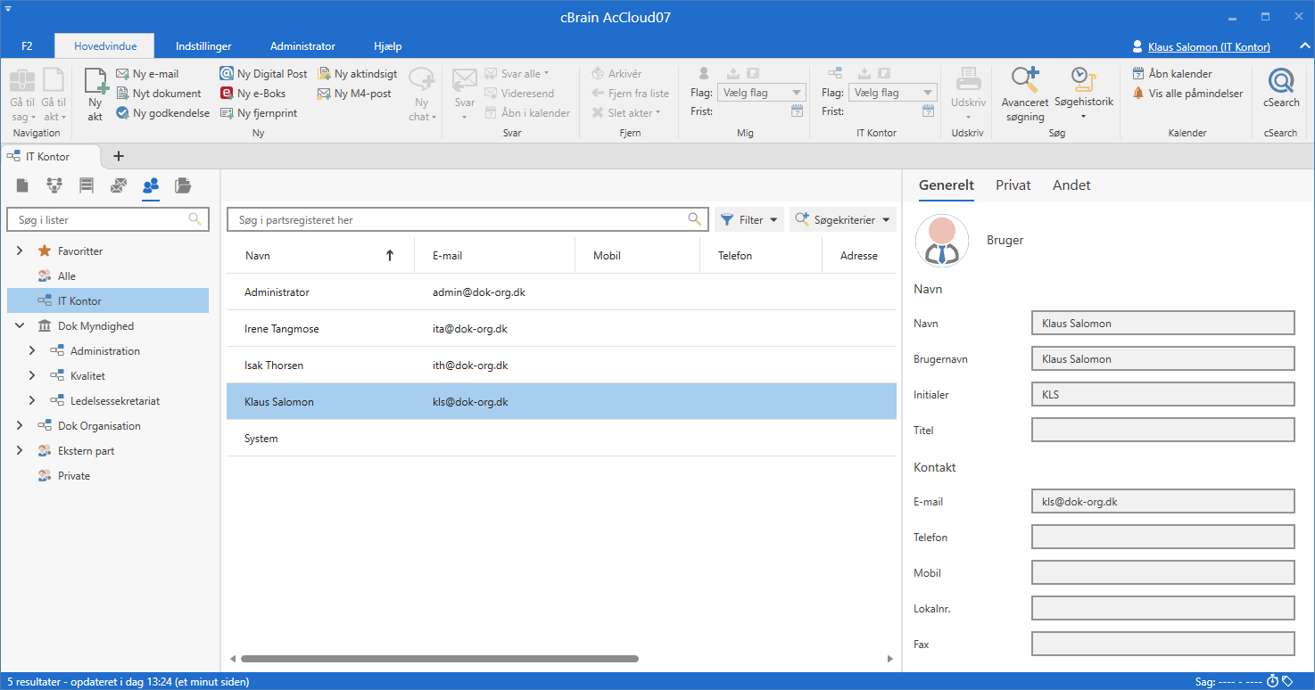This screenshot has height=690, width=1315.
Task: Open the Filter dropdown
Action: [x=749, y=219]
